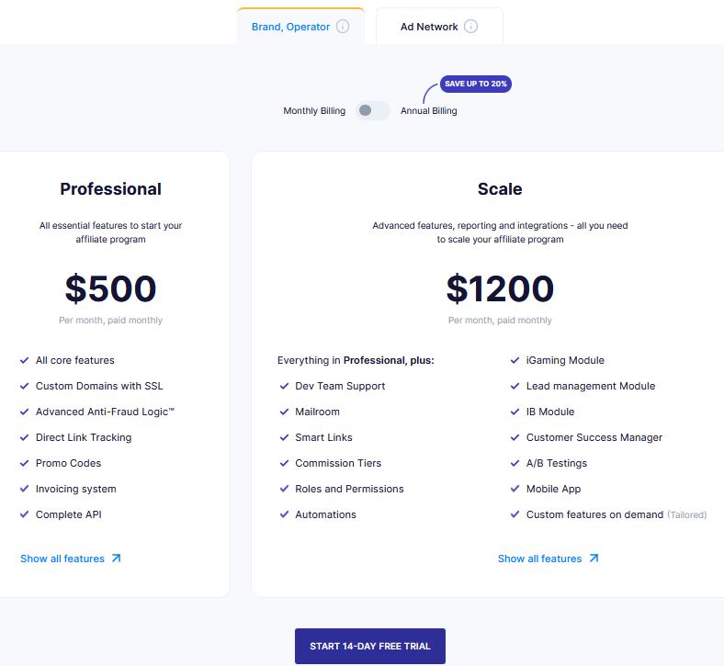Switch to the Brand, Operator tab
Screen dimensions: 724x666
click(290, 27)
